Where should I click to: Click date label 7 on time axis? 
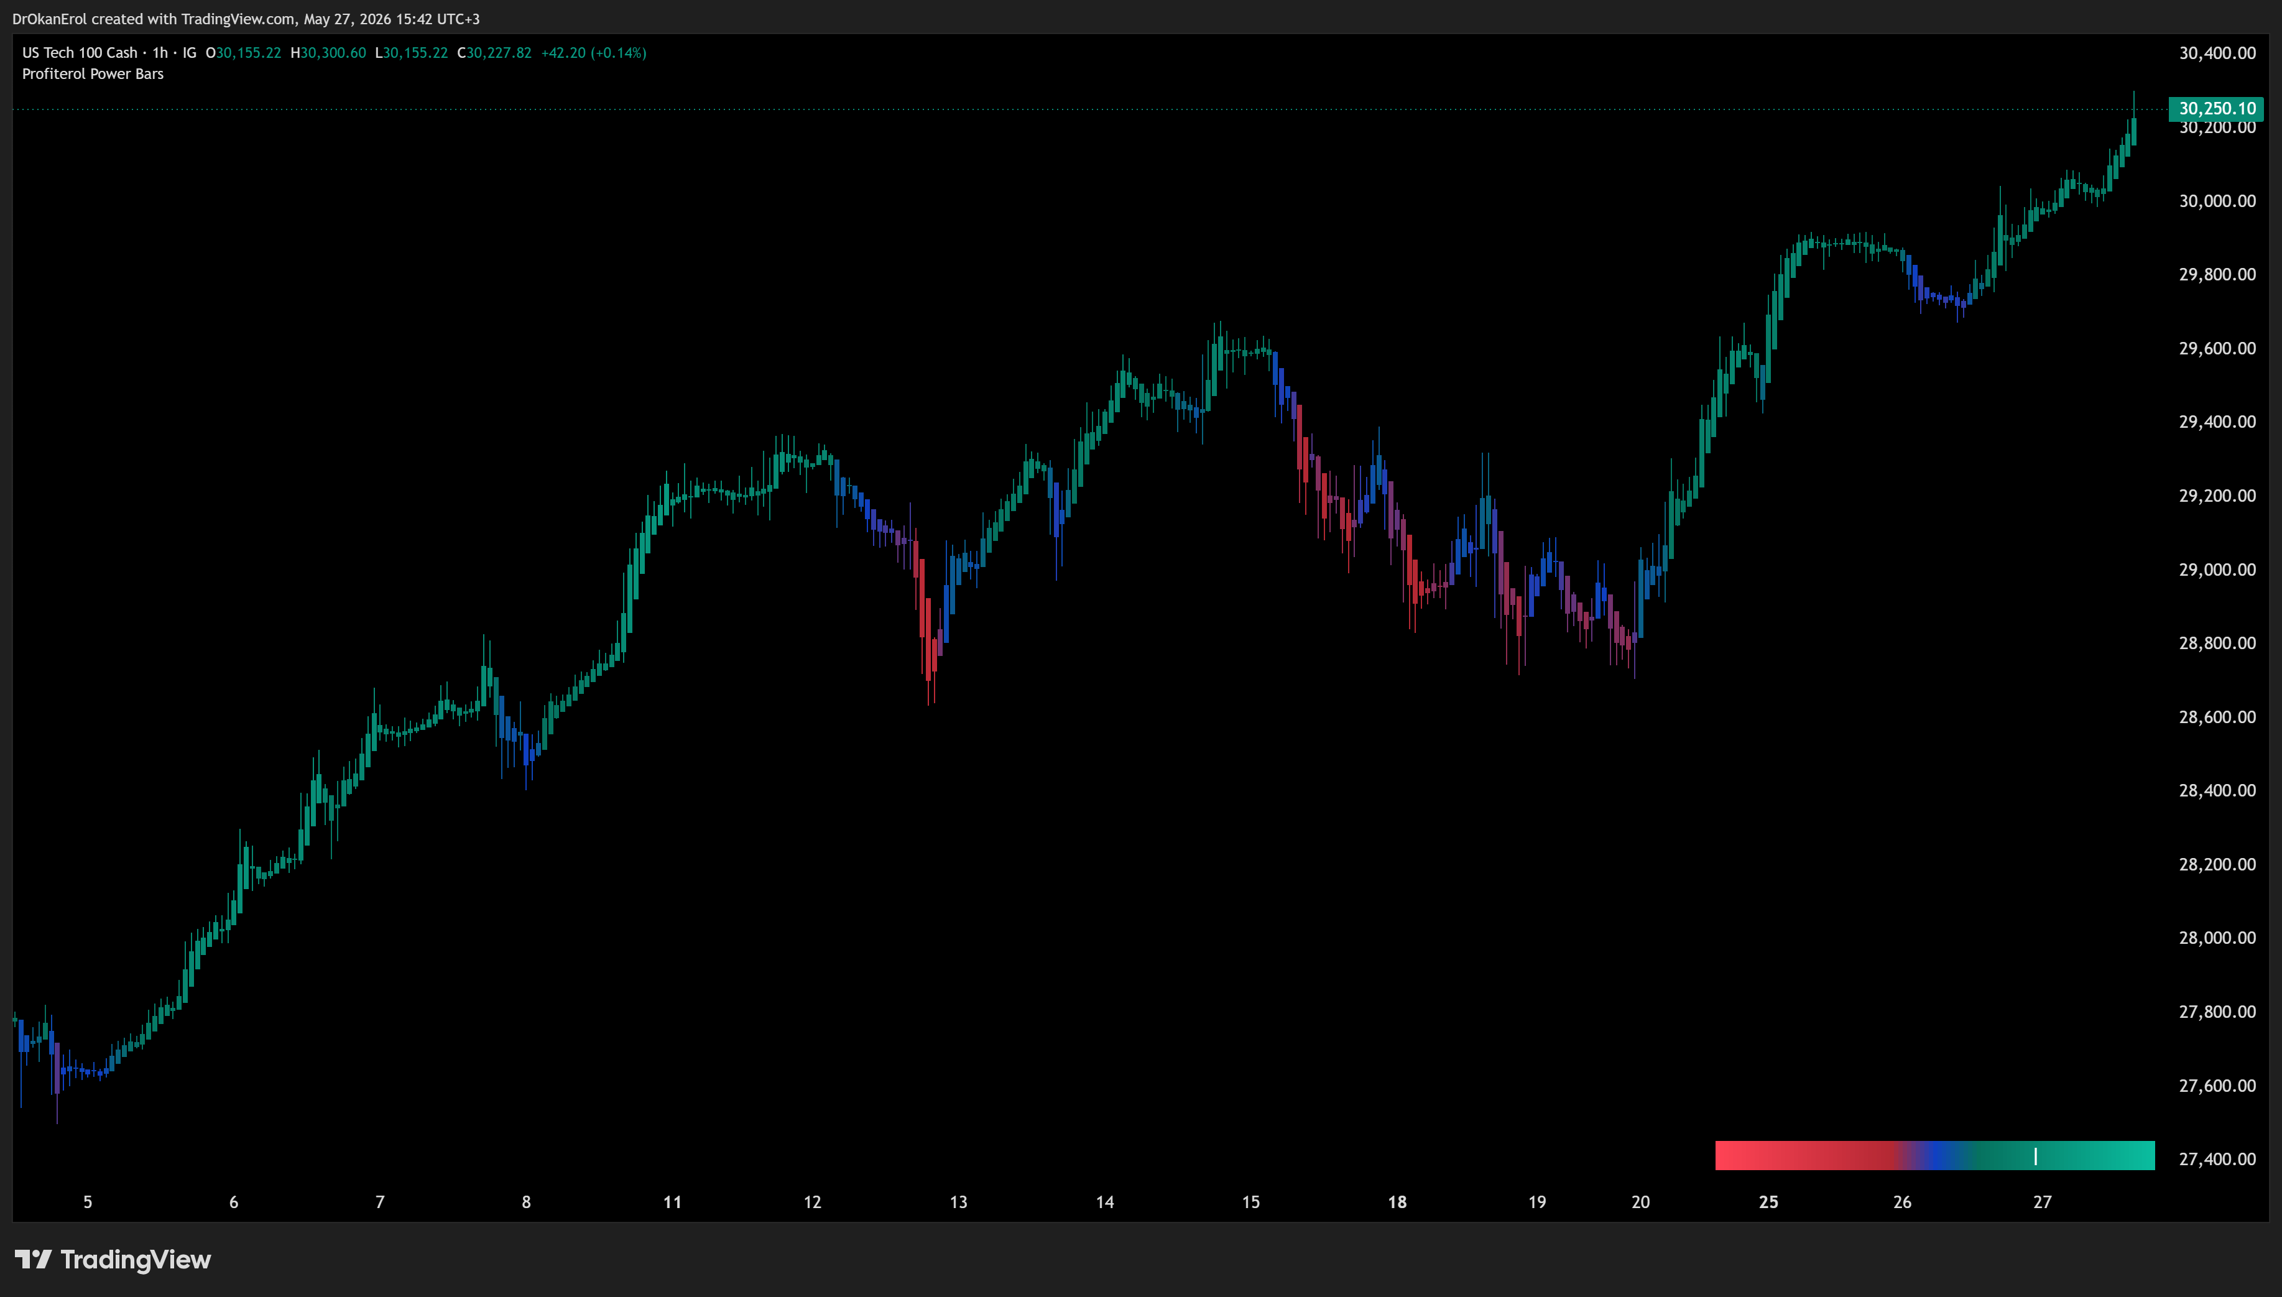[379, 1202]
